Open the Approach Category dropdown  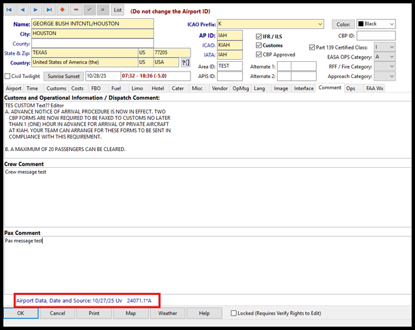tap(391, 76)
